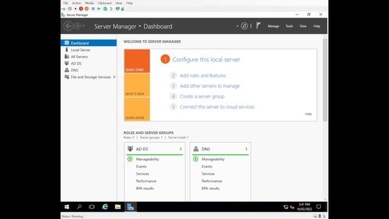Select AD DS in the sidebar
This screenshot has width=389, height=219.
pos(89,63)
